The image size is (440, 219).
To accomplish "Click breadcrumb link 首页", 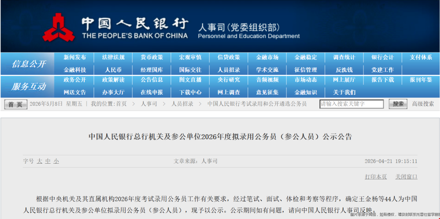I will click(121, 104).
